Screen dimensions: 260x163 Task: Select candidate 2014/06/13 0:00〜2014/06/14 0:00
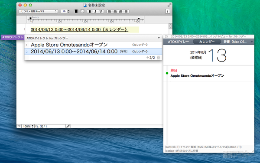(x=93, y=52)
